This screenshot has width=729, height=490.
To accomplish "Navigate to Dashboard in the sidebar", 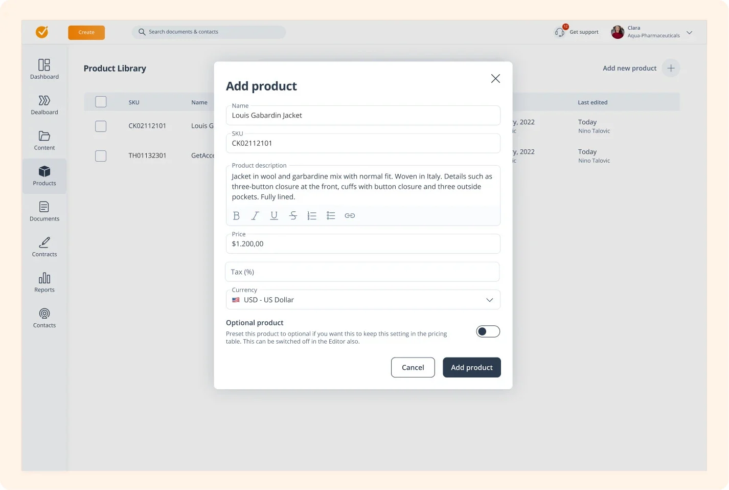I will pos(44,69).
